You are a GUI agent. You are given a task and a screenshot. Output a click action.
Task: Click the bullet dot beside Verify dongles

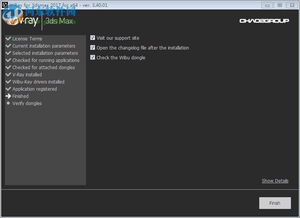8,103
